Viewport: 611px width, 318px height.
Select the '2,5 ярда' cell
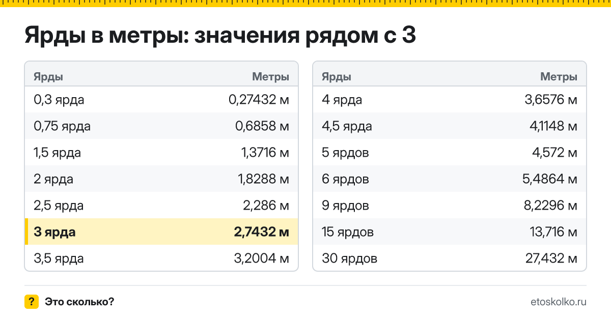[59, 206]
